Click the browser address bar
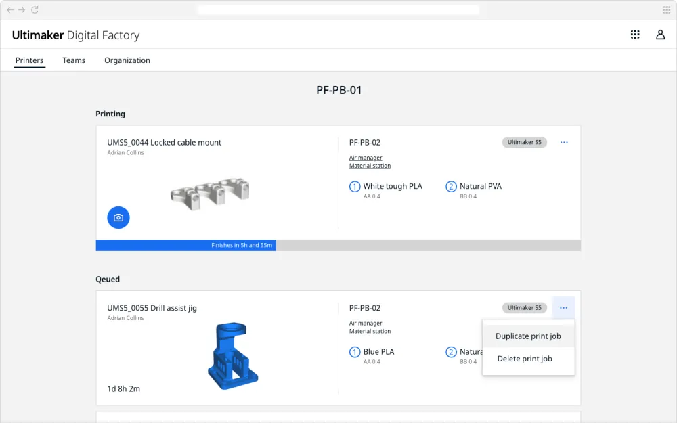Screen dimensions: 677x423 coord(338,10)
